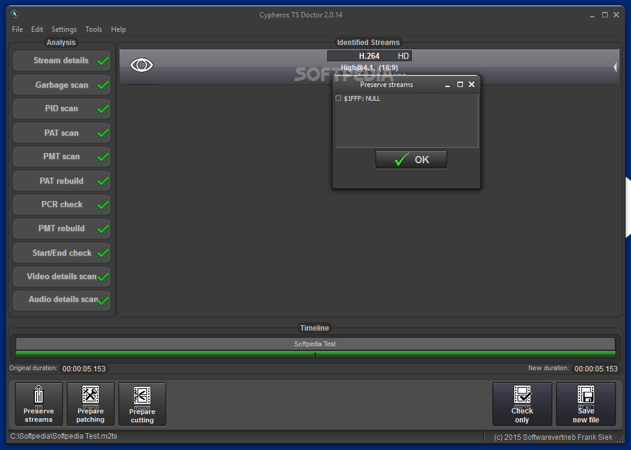The width and height of the screenshot is (631, 450).
Task: Maximize the Cypheros TS Doctor window
Action: (605, 15)
